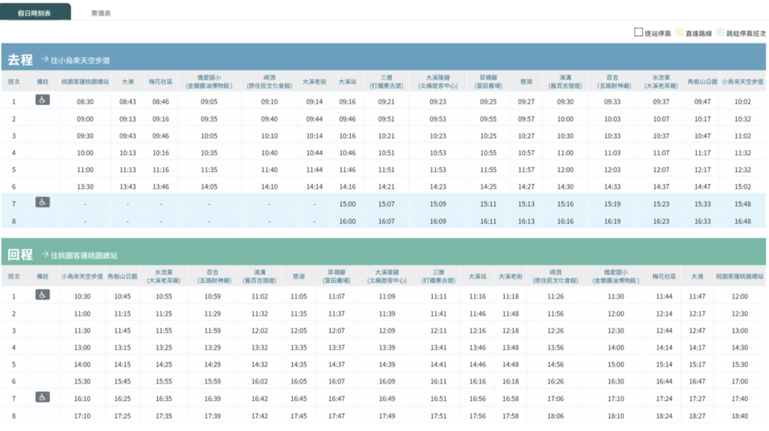
Task: Click 15:30 arrival in 回程 trip 5
Action: point(740,365)
